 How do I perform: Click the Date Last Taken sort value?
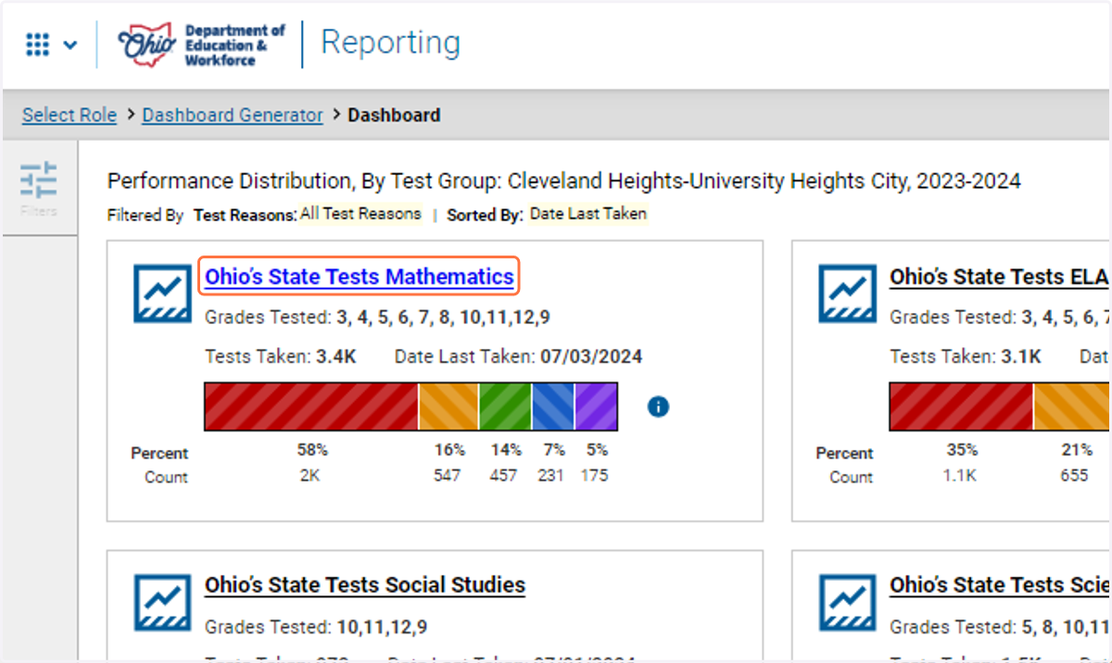point(588,214)
